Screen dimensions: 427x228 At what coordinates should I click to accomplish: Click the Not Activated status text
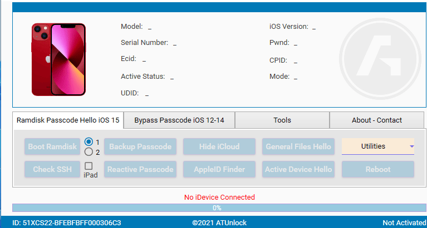pos(404,223)
